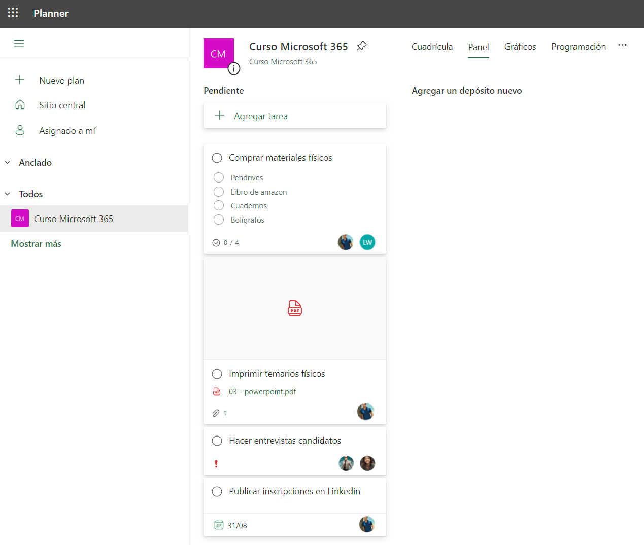This screenshot has width=644, height=545.
Task: Create a Nuevo plan
Action: [62, 81]
